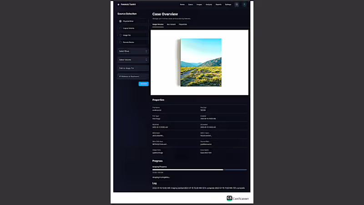This screenshot has height=205, width=364.
Task: Click the SHA-256 Hash value
Action: tap(160, 144)
